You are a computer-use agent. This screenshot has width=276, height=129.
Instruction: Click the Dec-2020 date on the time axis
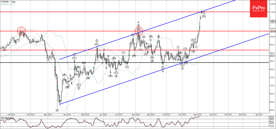pyautogui.click(x=198, y=114)
